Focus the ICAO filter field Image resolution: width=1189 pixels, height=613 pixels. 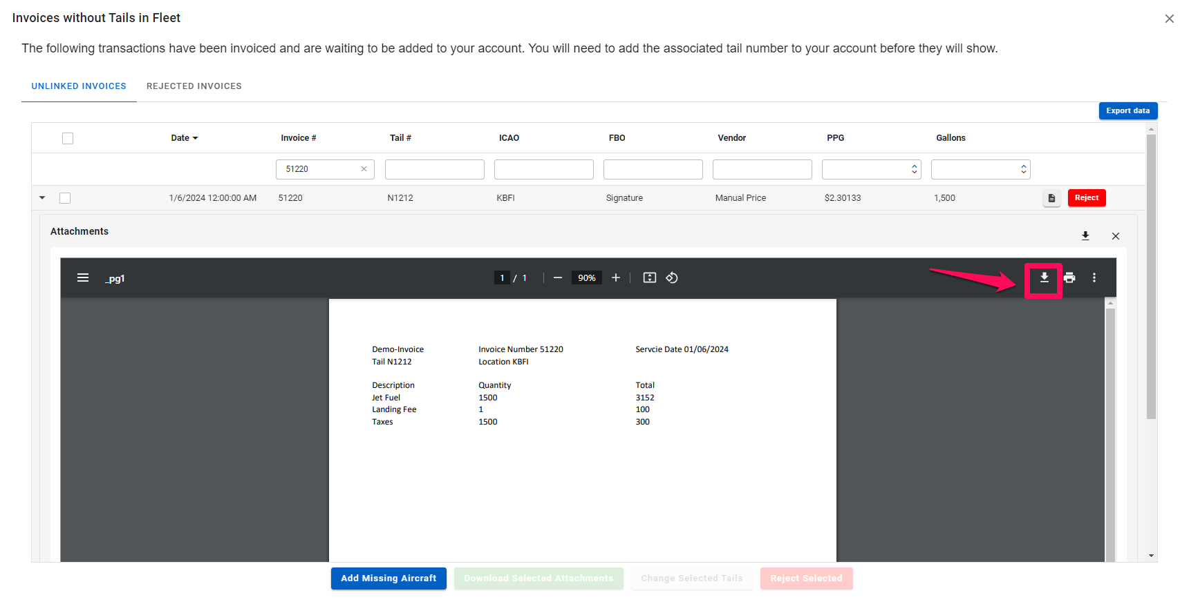(544, 169)
